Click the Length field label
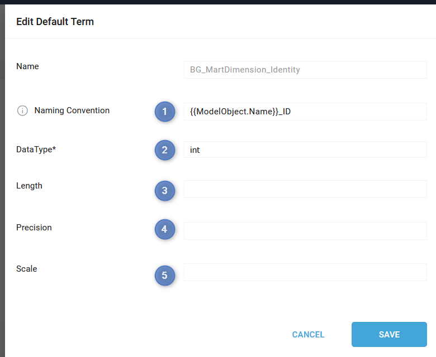 (x=29, y=186)
